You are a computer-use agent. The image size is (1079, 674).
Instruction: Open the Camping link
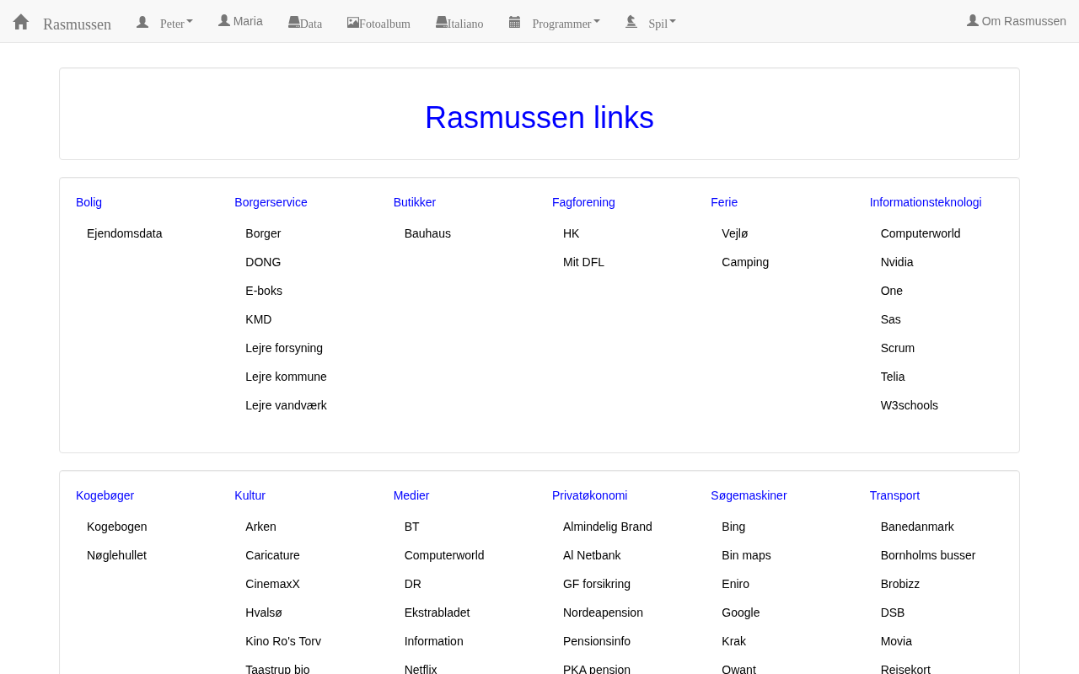(745, 262)
